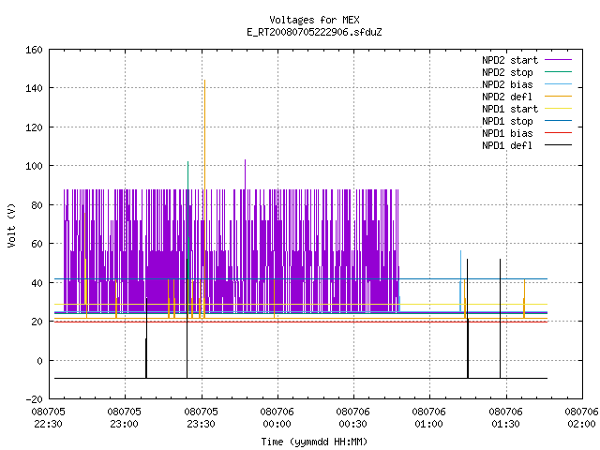Click the y-axis tick value 120
The height and width of the screenshot is (450, 600).
(x=34, y=127)
